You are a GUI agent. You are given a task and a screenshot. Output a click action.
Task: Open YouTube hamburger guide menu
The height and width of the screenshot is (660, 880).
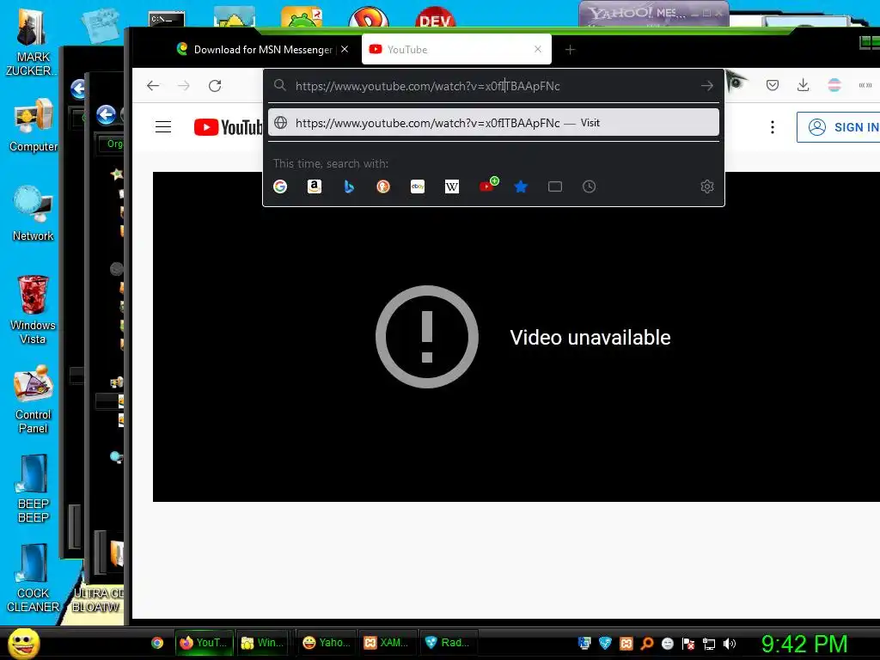click(x=163, y=127)
